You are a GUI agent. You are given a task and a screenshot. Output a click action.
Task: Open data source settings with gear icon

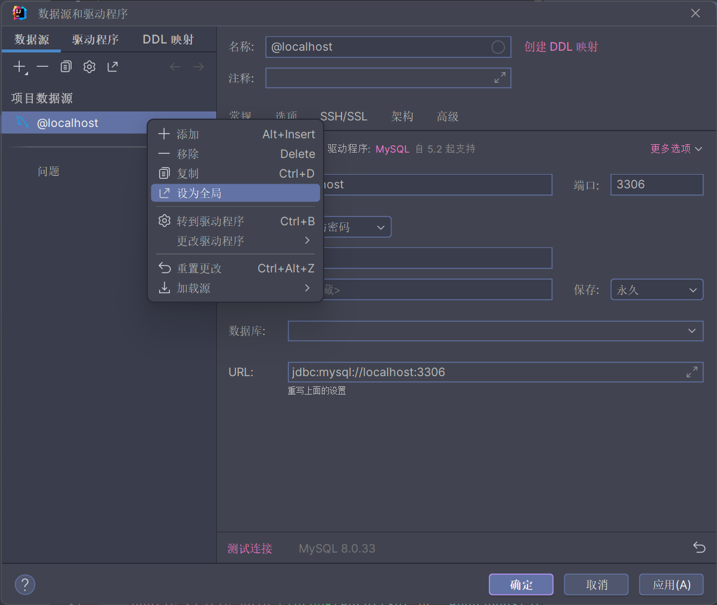tap(89, 66)
